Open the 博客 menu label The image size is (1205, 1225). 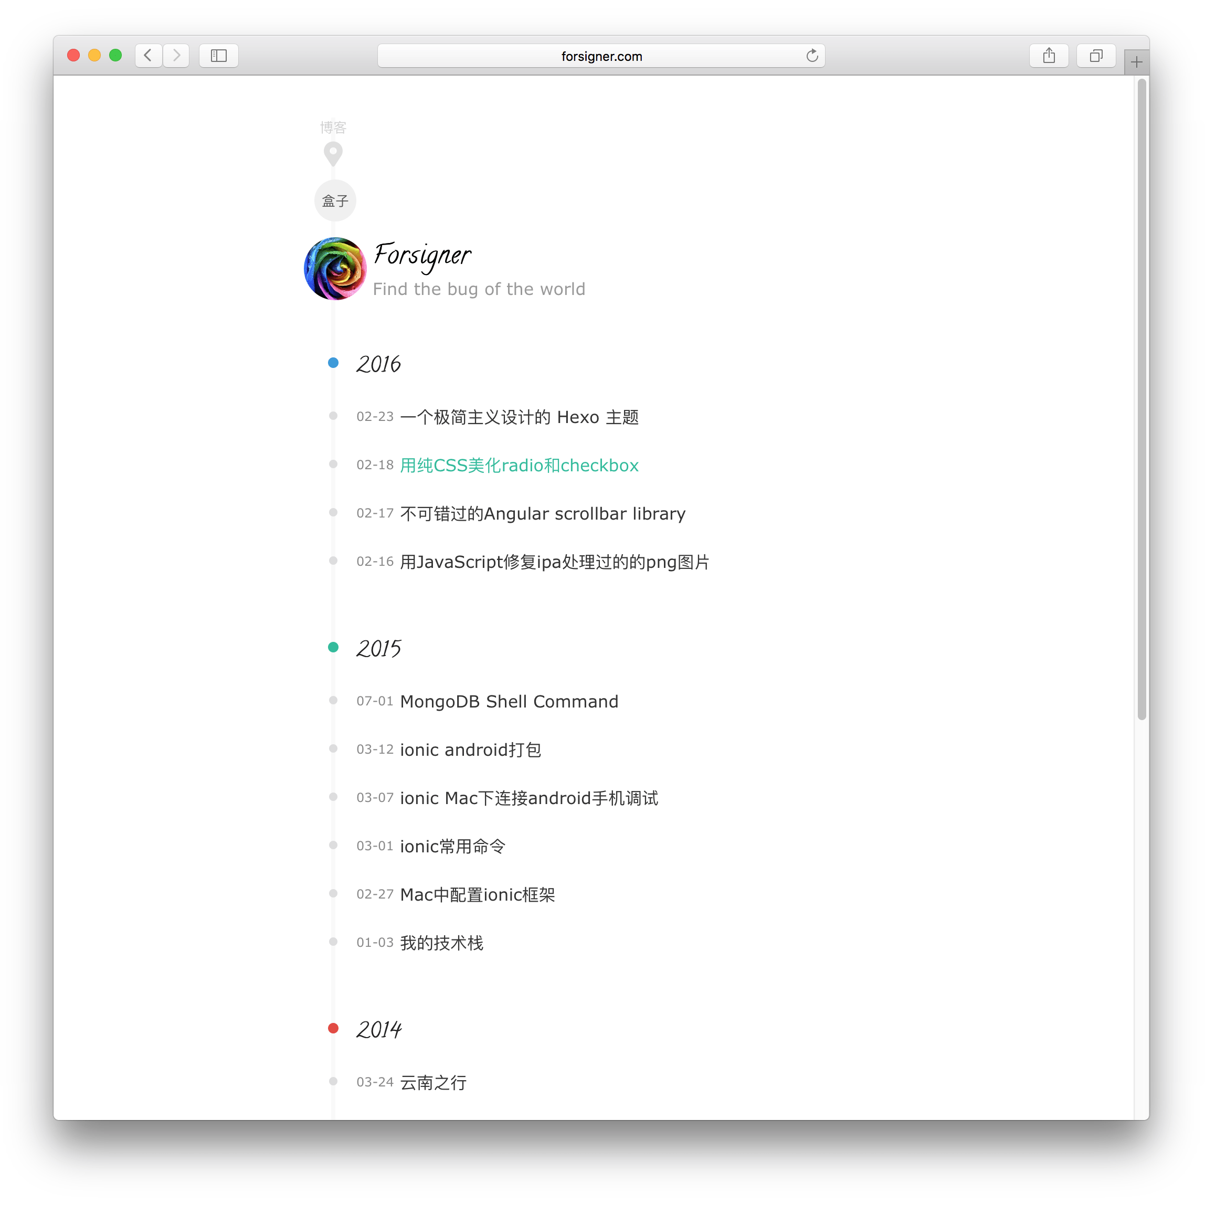(333, 127)
